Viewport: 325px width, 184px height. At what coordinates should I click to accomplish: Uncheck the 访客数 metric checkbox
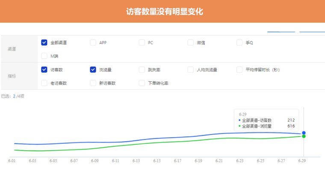[x=44, y=70]
